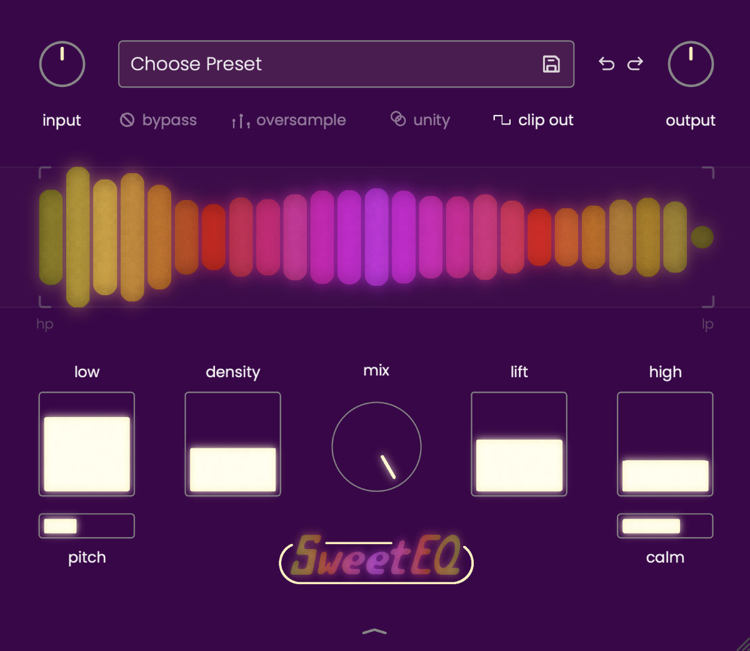Click the tallest yellow bar in the spectrum display

pos(78,237)
